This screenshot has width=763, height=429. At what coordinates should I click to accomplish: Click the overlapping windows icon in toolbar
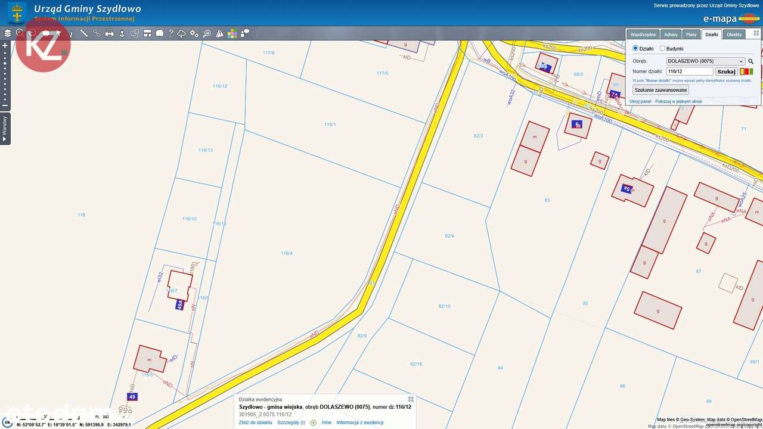tap(135, 33)
